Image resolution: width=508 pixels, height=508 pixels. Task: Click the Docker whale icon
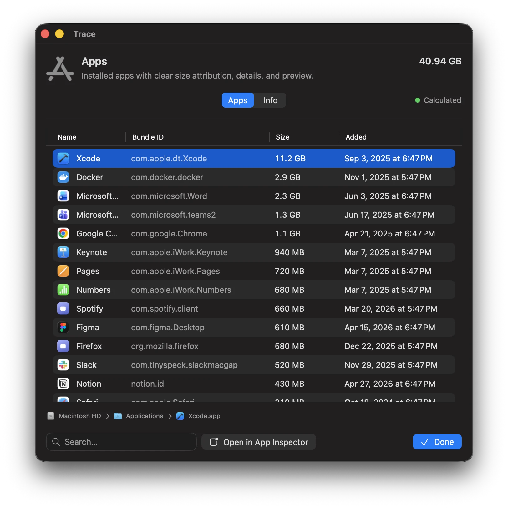tap(63, 177)
